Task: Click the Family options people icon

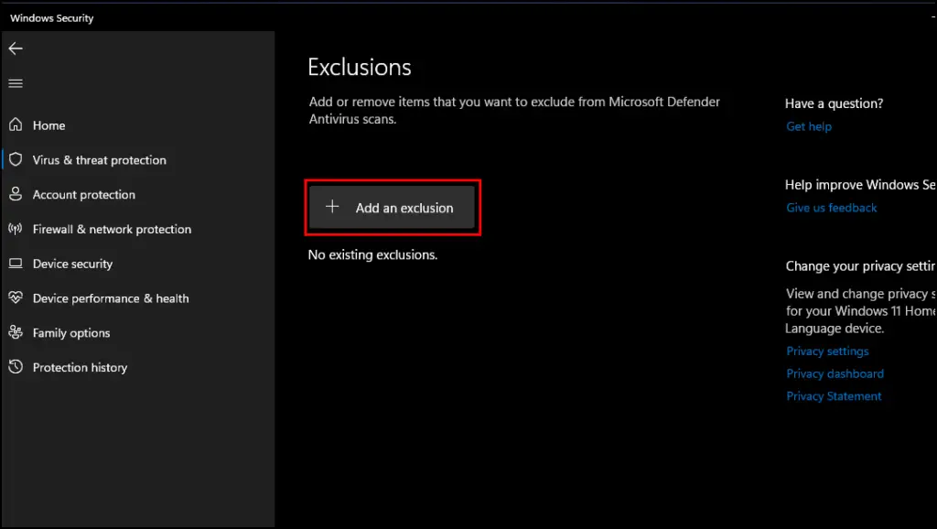Action: click(x=16, y=332)
